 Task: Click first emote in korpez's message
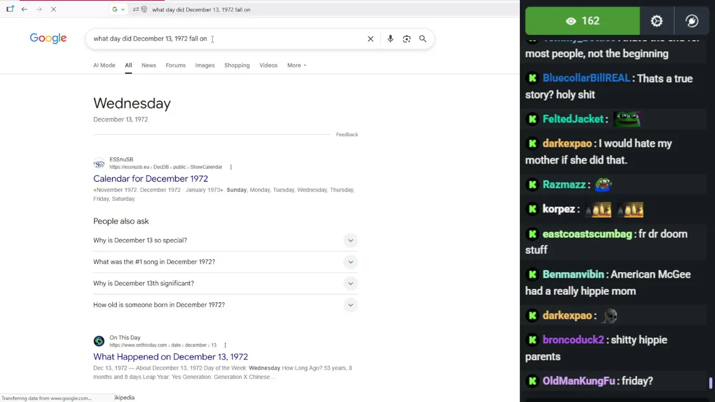pos(598,209)
